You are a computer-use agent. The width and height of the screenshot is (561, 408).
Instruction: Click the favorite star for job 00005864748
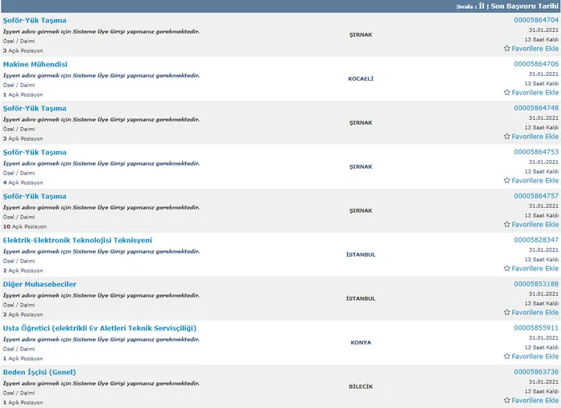tap(507, 136)
